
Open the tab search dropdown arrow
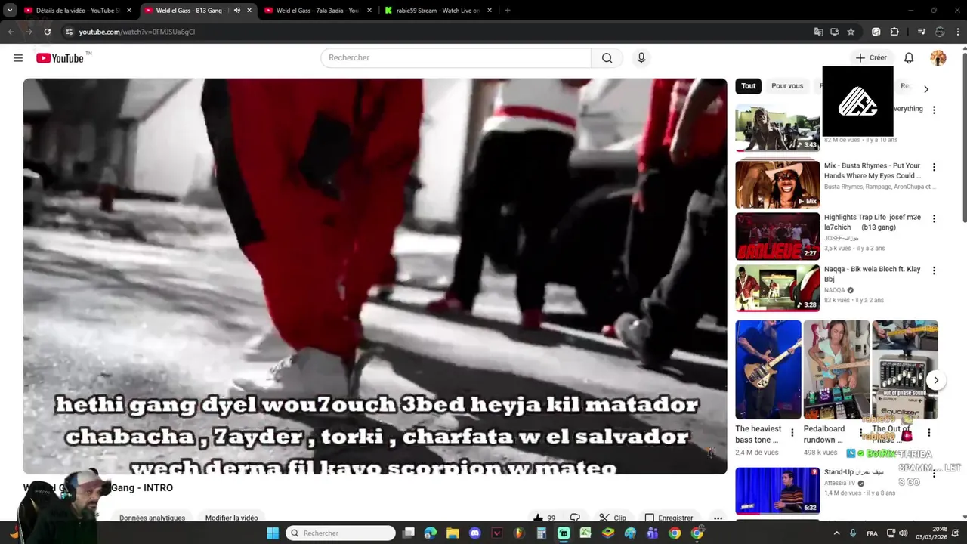[10, 11]
